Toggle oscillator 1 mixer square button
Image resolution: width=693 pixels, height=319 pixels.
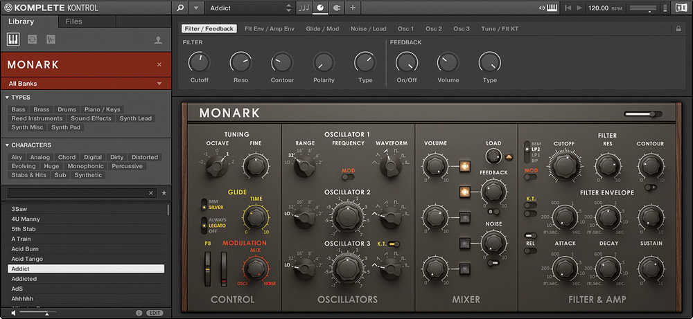464,166
